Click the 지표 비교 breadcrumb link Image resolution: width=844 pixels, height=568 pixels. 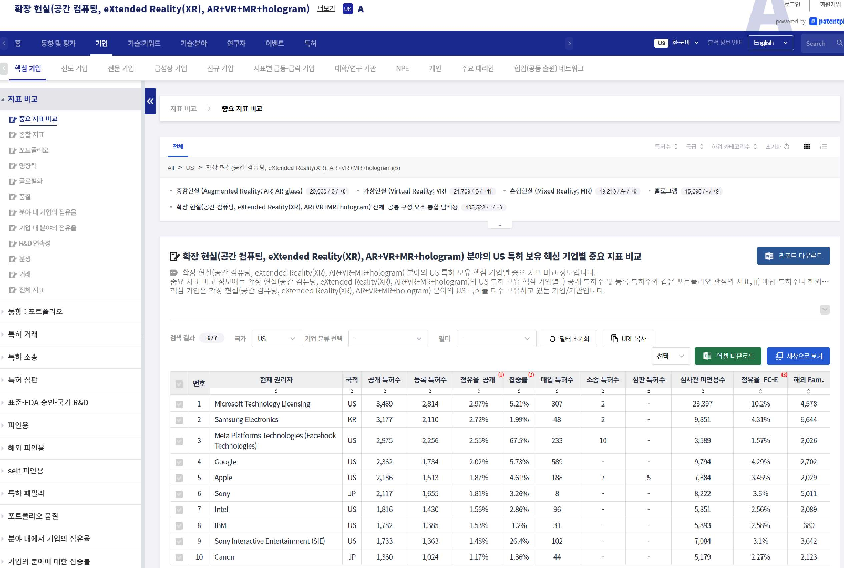pos(183,109)
